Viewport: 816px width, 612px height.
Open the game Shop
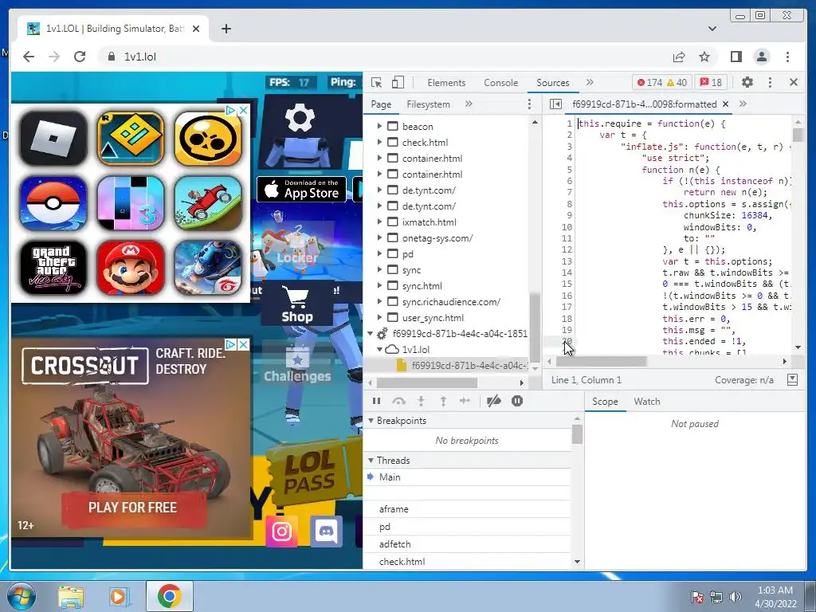297,305
